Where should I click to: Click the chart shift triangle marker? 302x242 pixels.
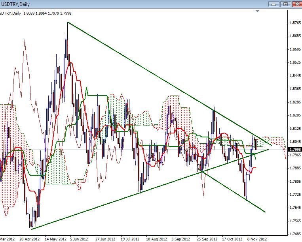(258, 11)
